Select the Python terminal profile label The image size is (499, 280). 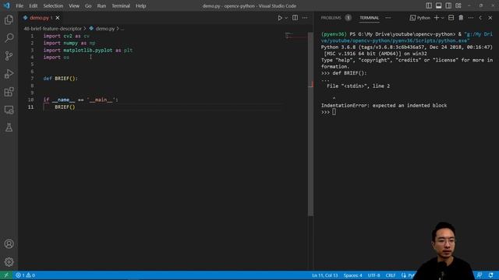[420, 18]
